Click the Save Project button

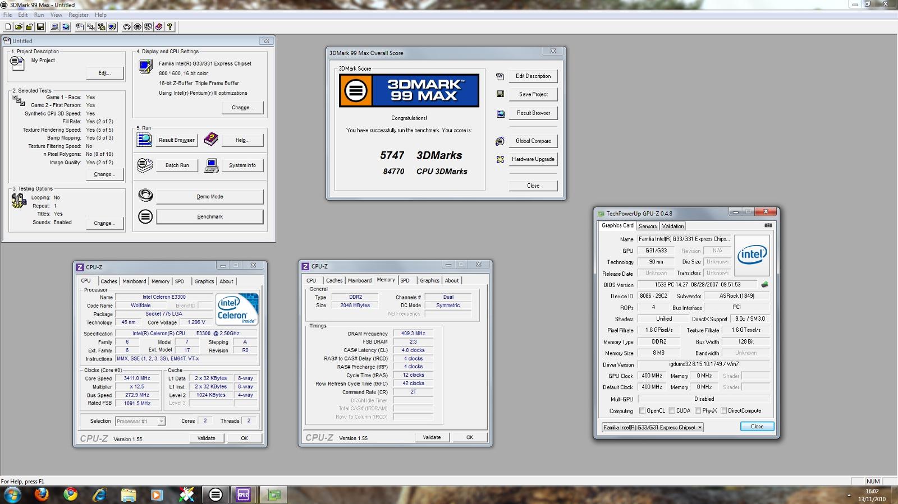(x=533, y=94)
